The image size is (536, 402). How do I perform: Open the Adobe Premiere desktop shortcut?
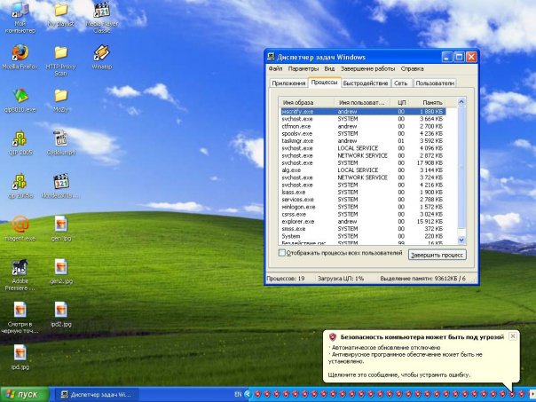19,266
